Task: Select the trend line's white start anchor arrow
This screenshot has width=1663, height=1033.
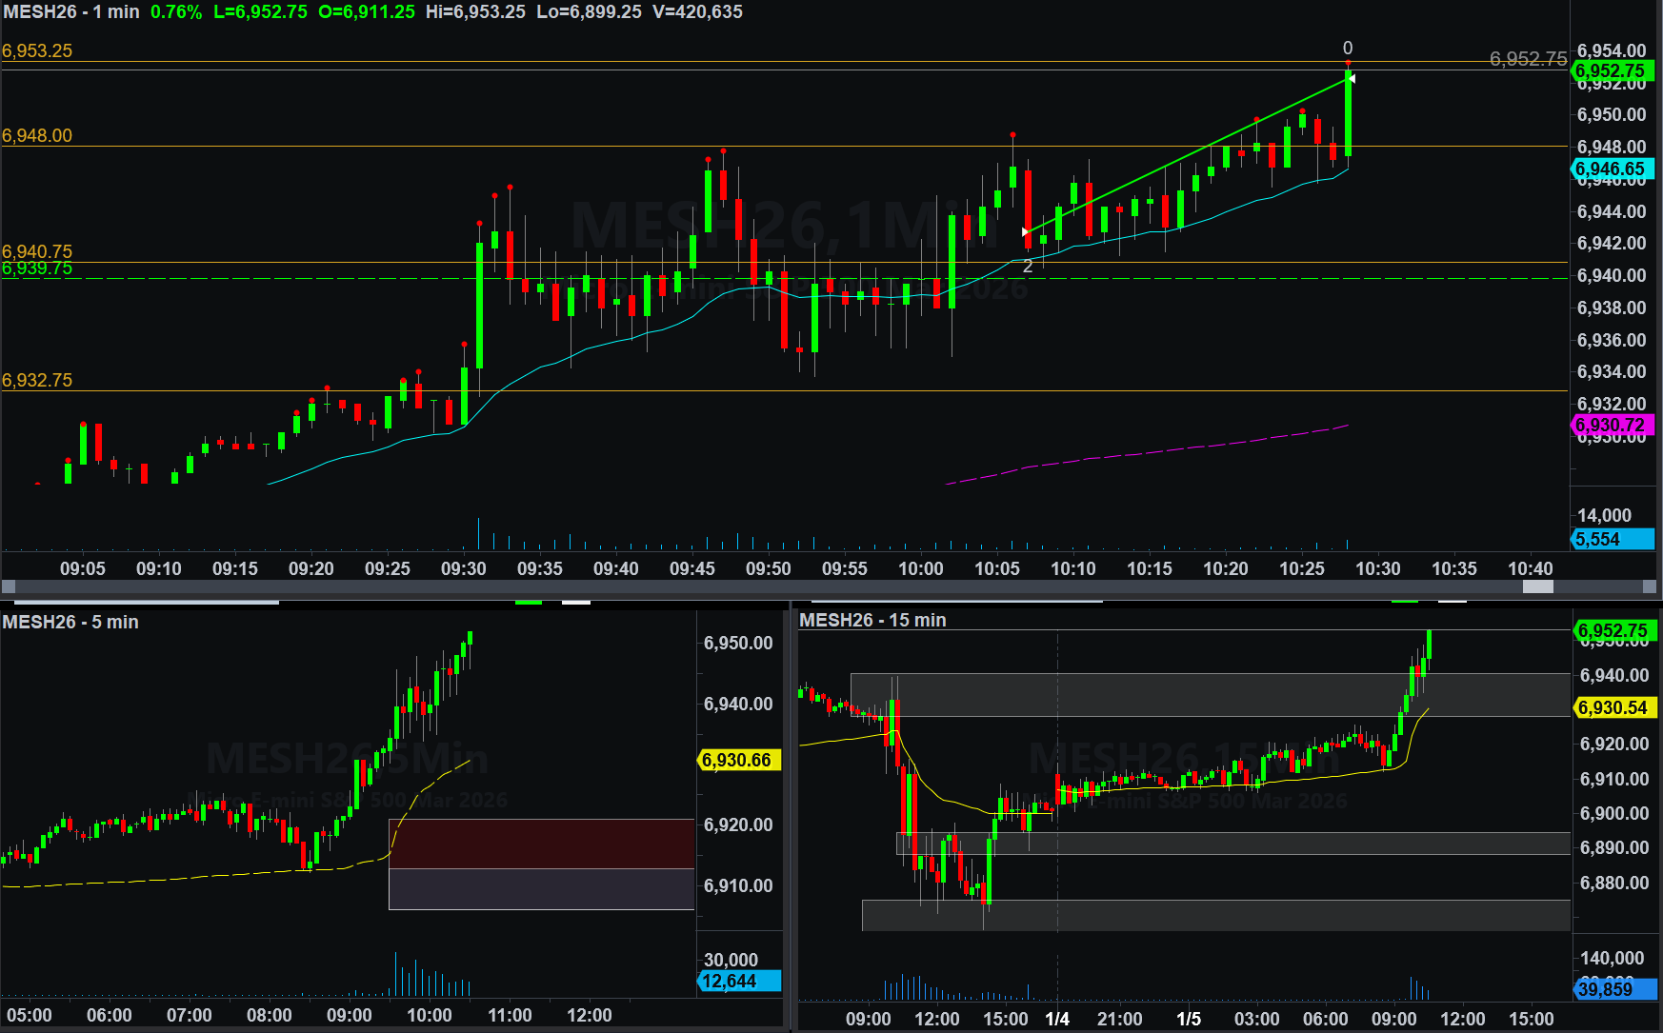Action: 1026,231
